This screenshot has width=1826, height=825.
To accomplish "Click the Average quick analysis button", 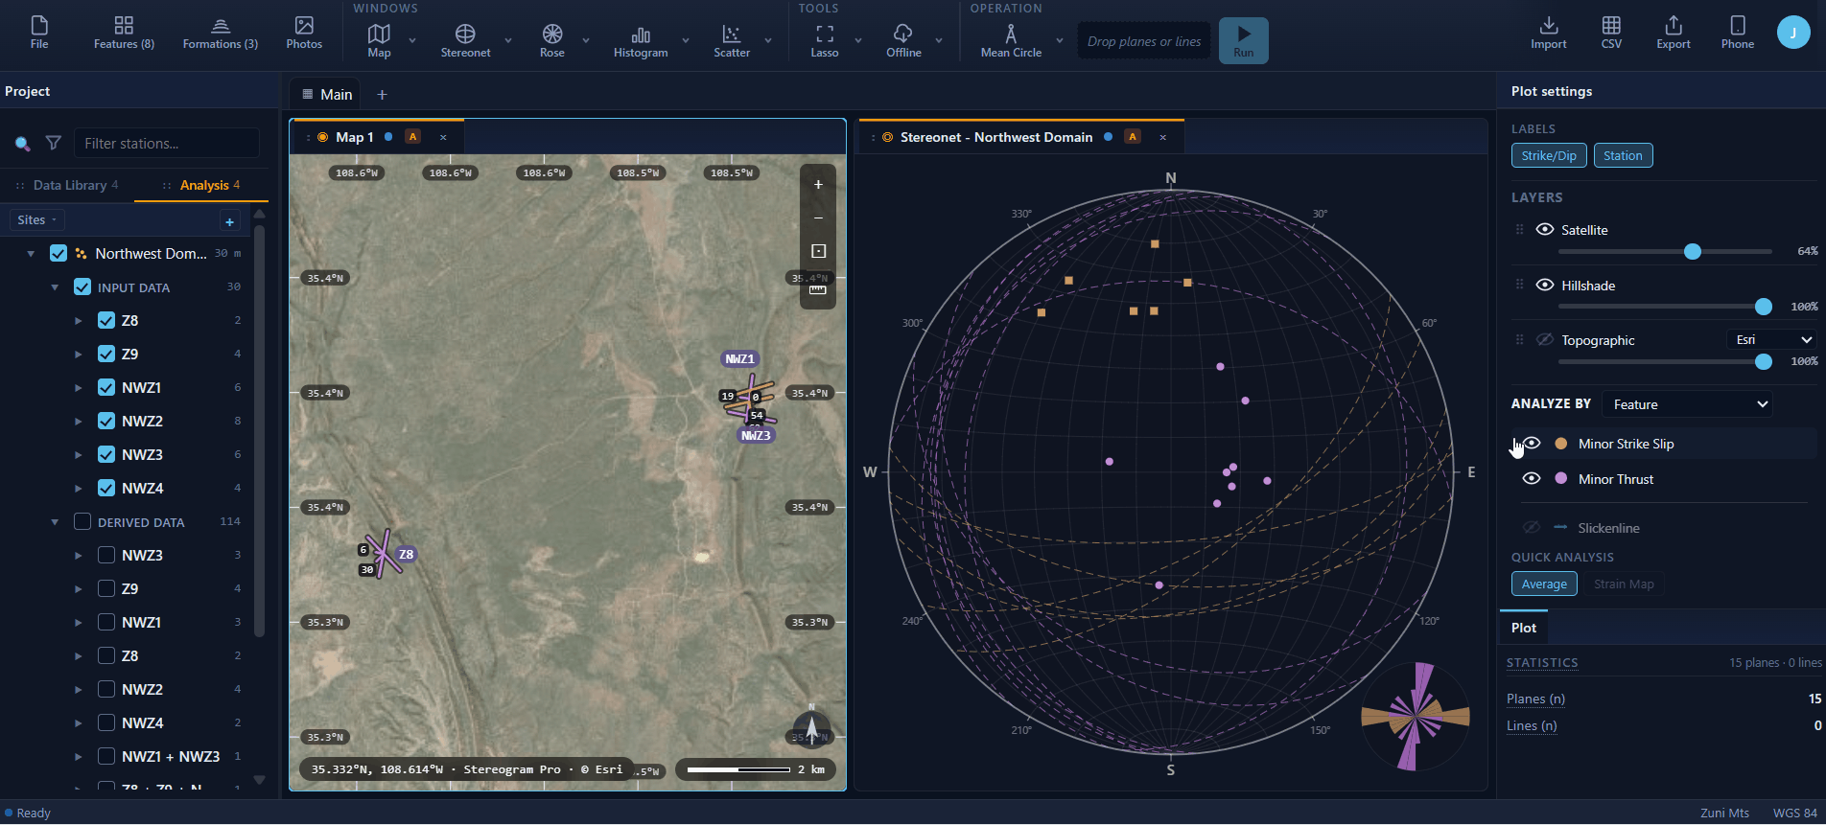I will [x=1544, y=584].
